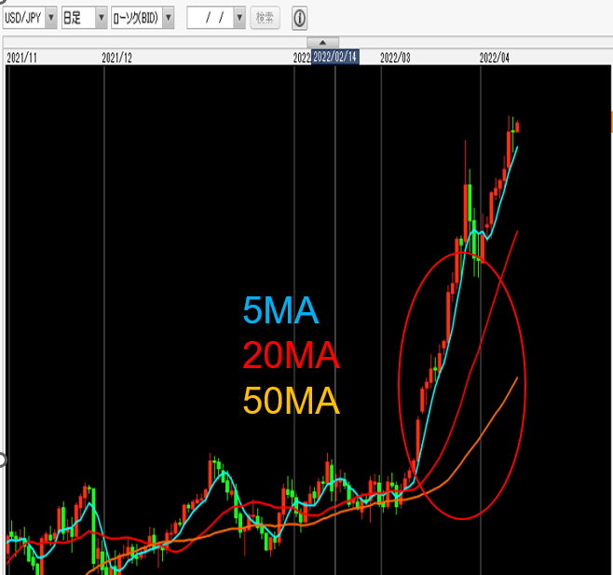Click the 2022/03 label on the time axis

(396, 58)
